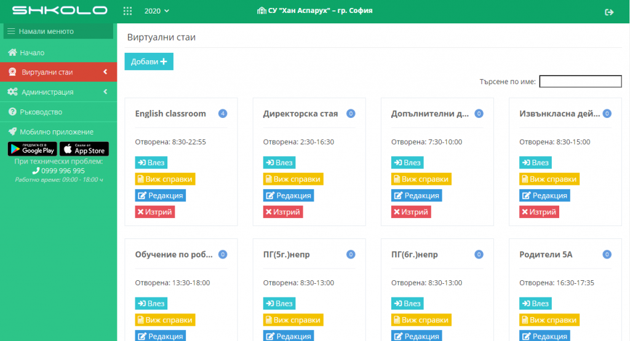Click the logout icon in header

[609, 12]
